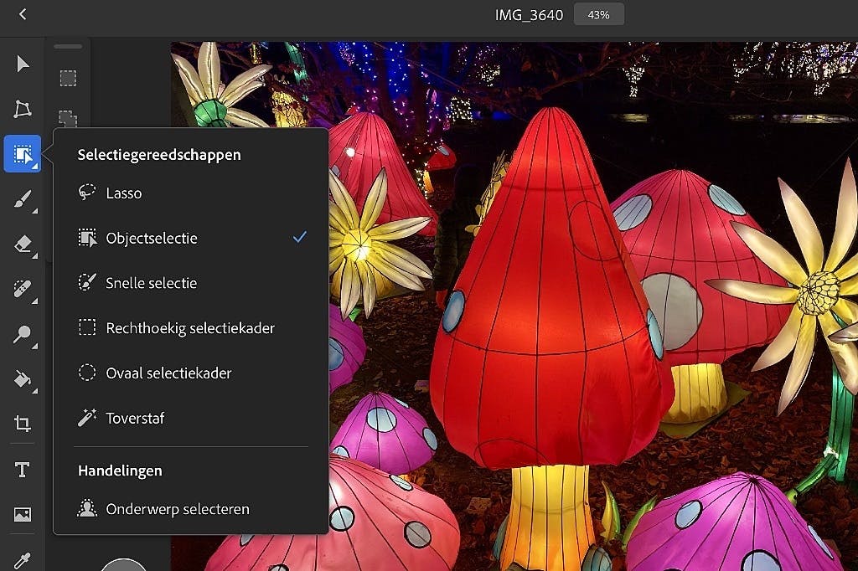The height and width of the screenshot is (571, 858).
Task: Enable the new selection mode marquee toggle
Action: click(68, 77)
